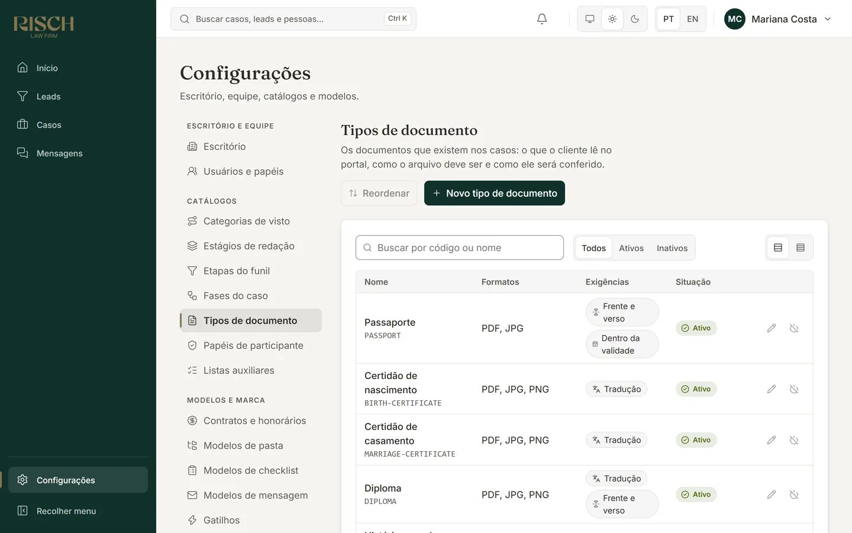Open Estágios de redação catalog

(x=251, y=246)
